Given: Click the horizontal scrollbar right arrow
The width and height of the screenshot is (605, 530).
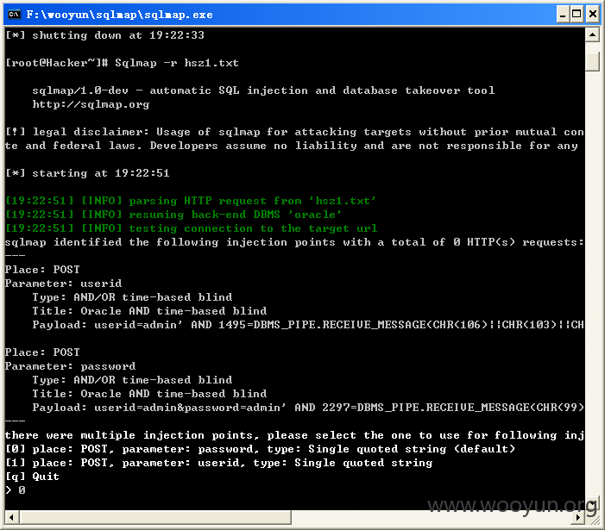Looking at the screenshot, I should [x=578, y=517].
